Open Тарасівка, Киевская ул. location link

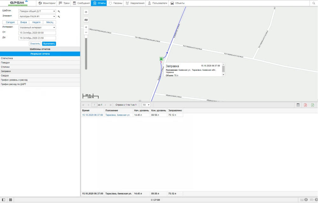(x=118, y=115)
